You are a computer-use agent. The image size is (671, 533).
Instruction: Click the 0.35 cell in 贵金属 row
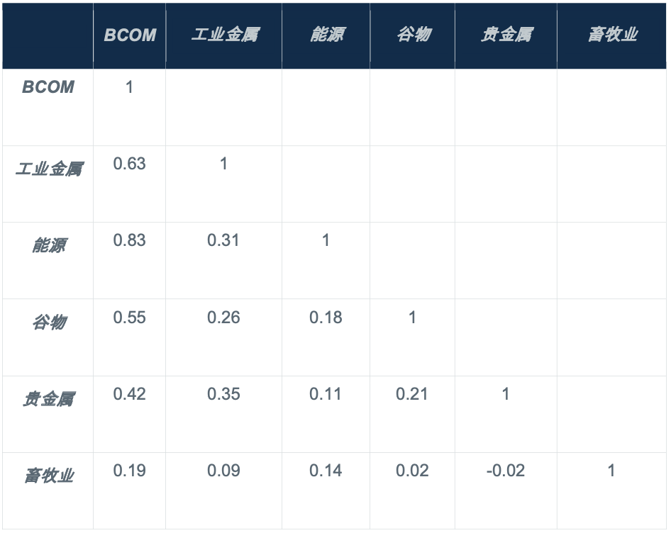pos(223,393)
